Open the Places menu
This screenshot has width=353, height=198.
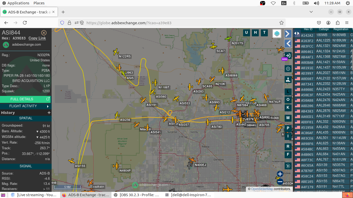(x=39, y=3)
